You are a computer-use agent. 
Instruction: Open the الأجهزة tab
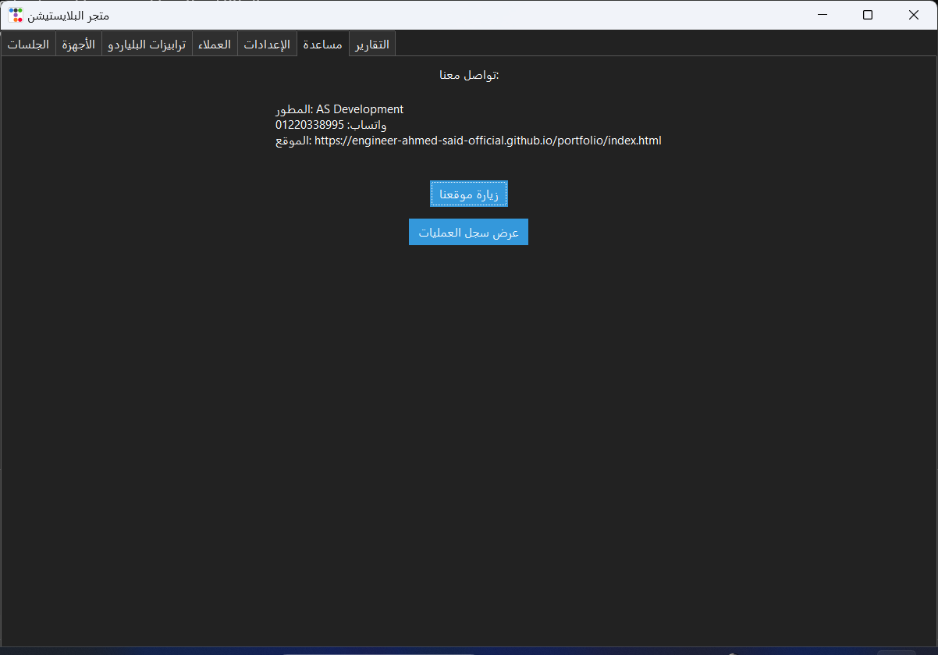(x=79, y=44)
